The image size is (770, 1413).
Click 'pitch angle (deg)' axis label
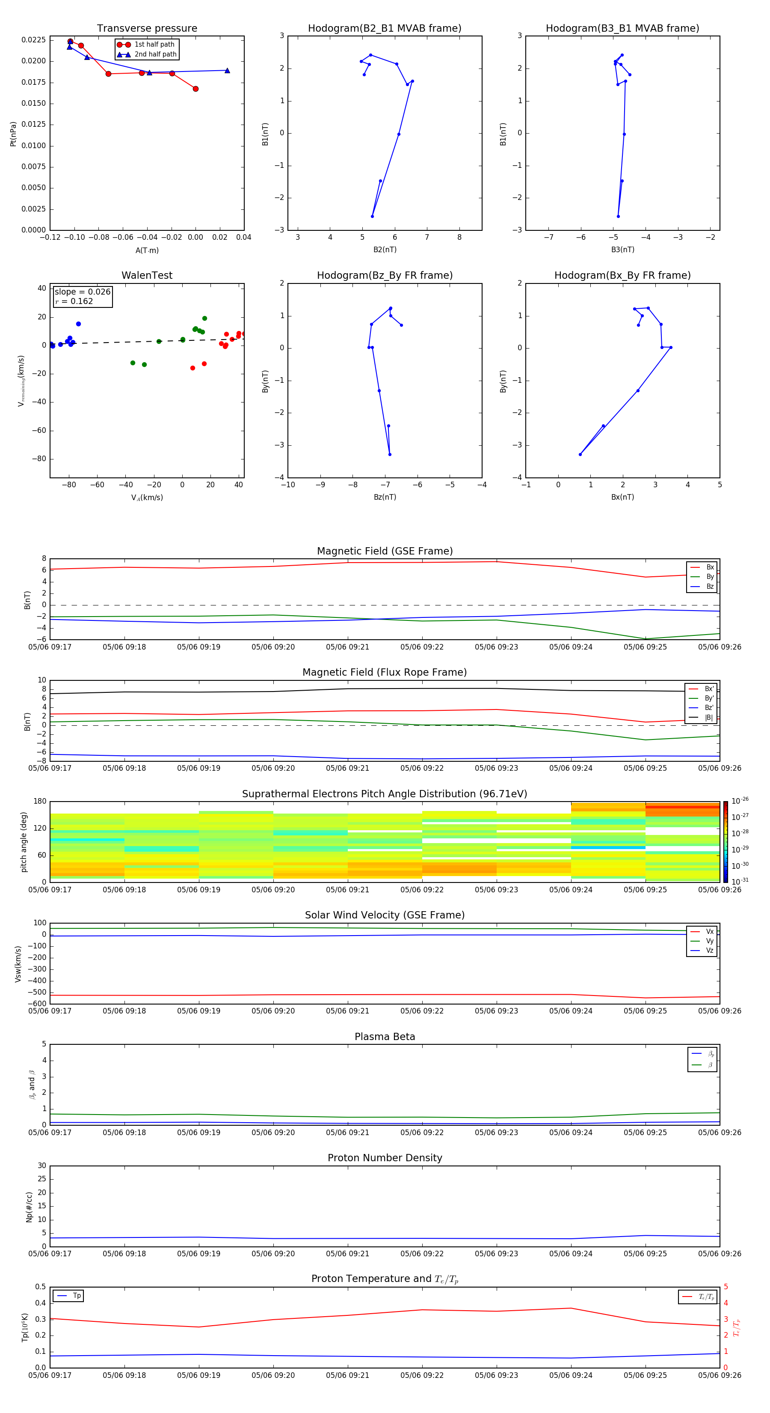(24, 842)
